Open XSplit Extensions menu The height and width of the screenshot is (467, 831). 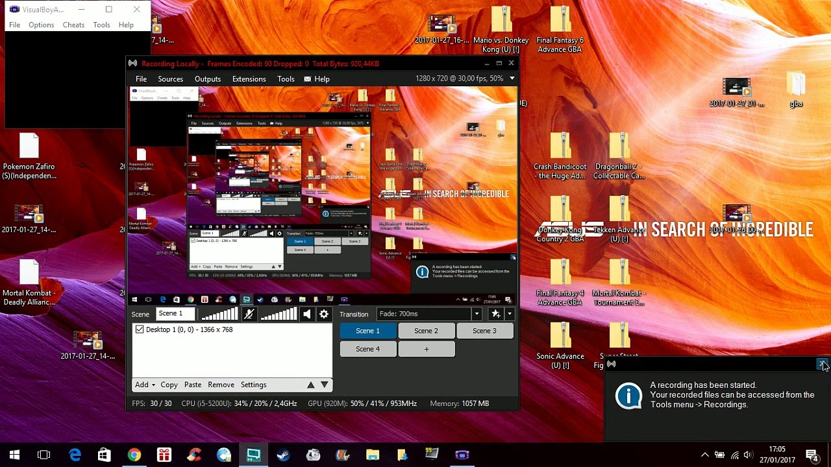point(249,79)
